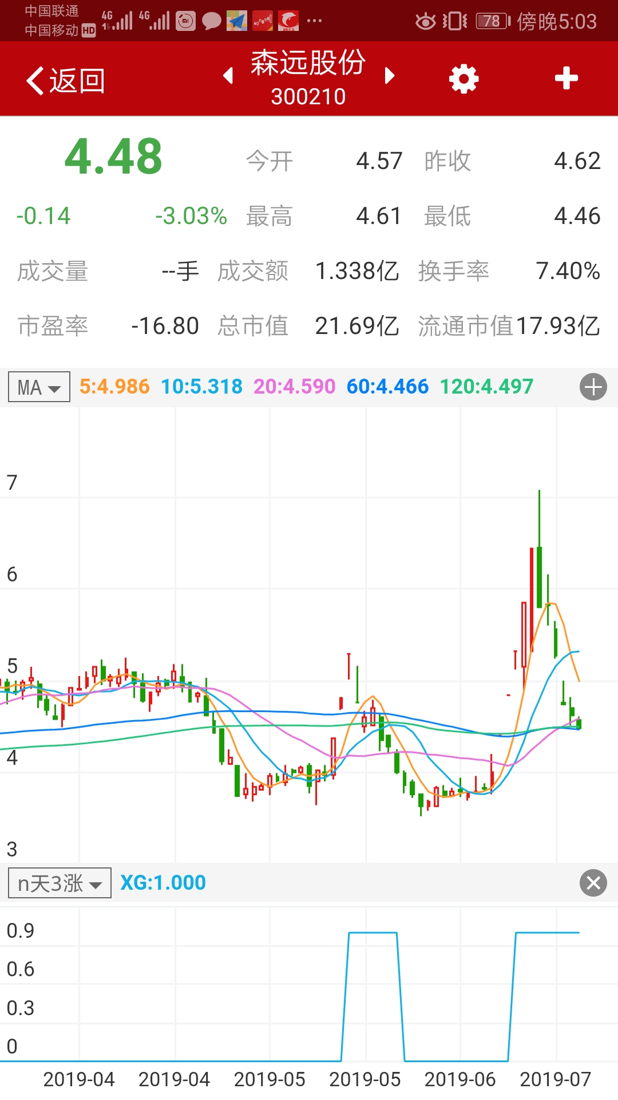
Task: Select the MA10 value 10:5.318
Action: coord(201,387)
